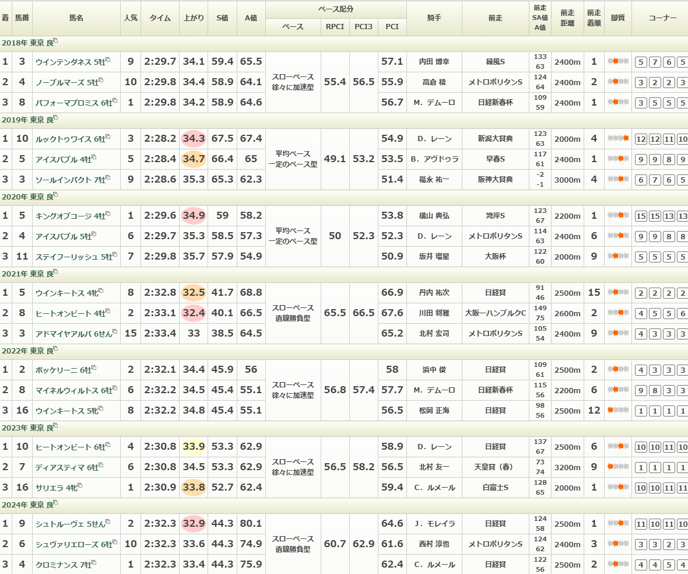Open the 2021年 東京 良 race heading link
688x574 pixels.
[26, 274]
